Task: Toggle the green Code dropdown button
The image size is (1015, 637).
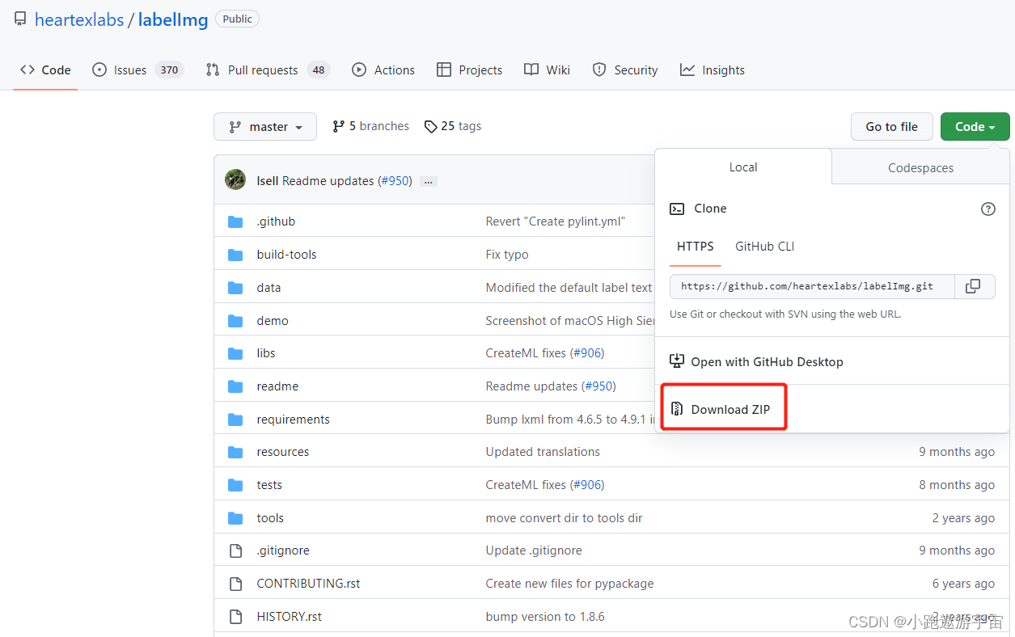Action: [x=975, y=127]
